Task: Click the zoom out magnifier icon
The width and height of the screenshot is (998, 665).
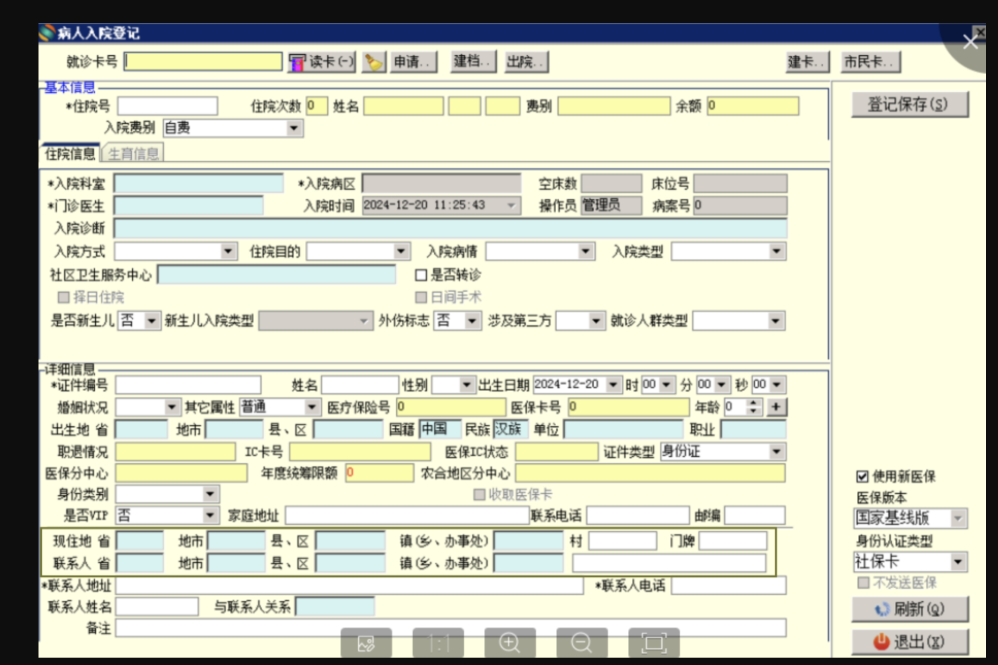Action: [581, 643]
